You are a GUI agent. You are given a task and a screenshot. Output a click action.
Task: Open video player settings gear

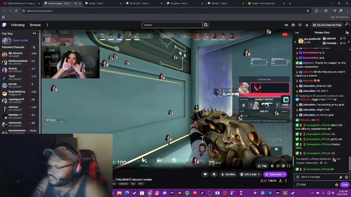tap(272, 166)
